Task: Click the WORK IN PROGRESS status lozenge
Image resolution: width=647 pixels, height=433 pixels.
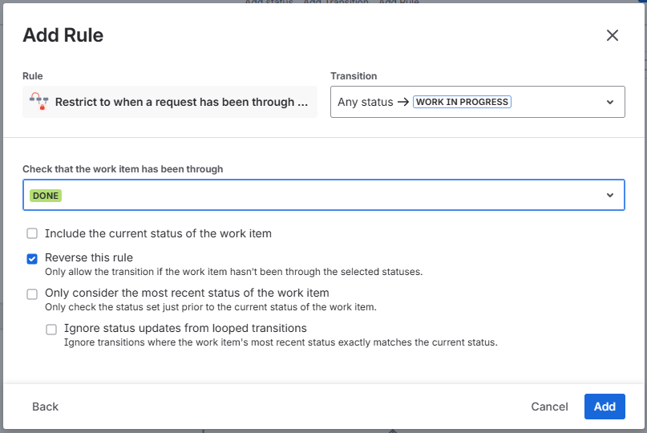Action: click(462, 102)
